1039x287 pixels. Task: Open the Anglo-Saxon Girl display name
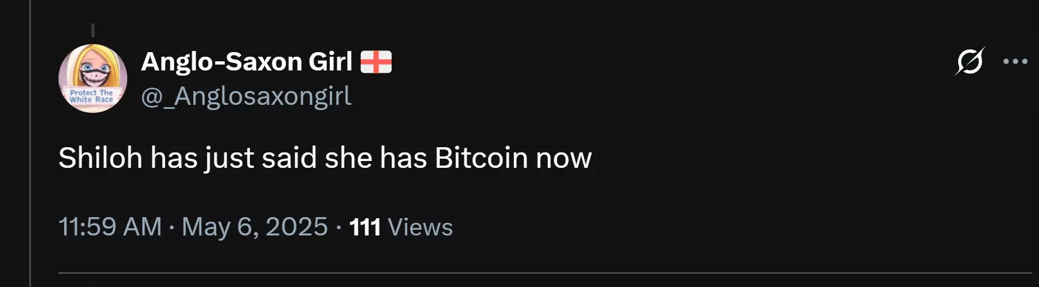(x=247, y=62)
